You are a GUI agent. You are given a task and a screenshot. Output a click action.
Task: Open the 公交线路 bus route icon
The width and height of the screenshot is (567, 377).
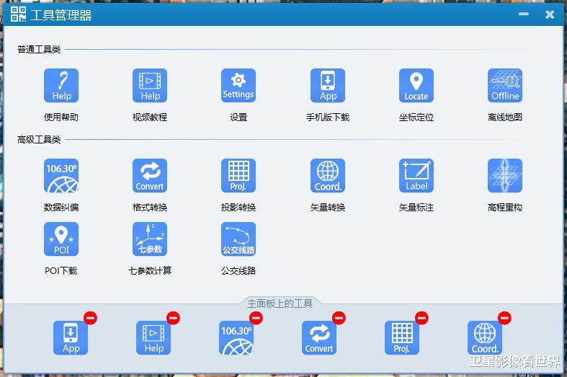[x=238, y=239]
